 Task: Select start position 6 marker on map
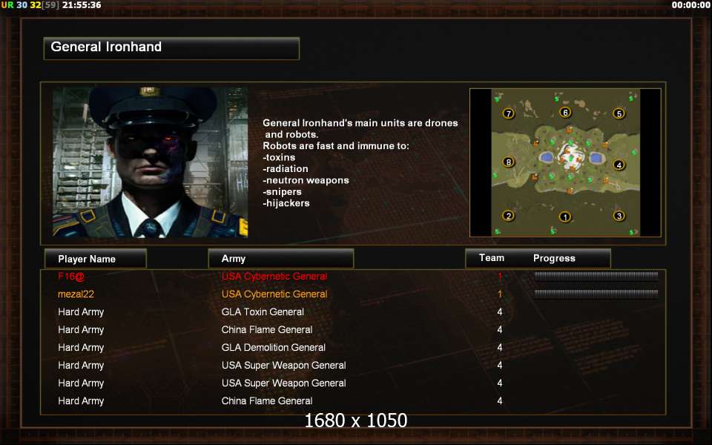pos(565,112)
